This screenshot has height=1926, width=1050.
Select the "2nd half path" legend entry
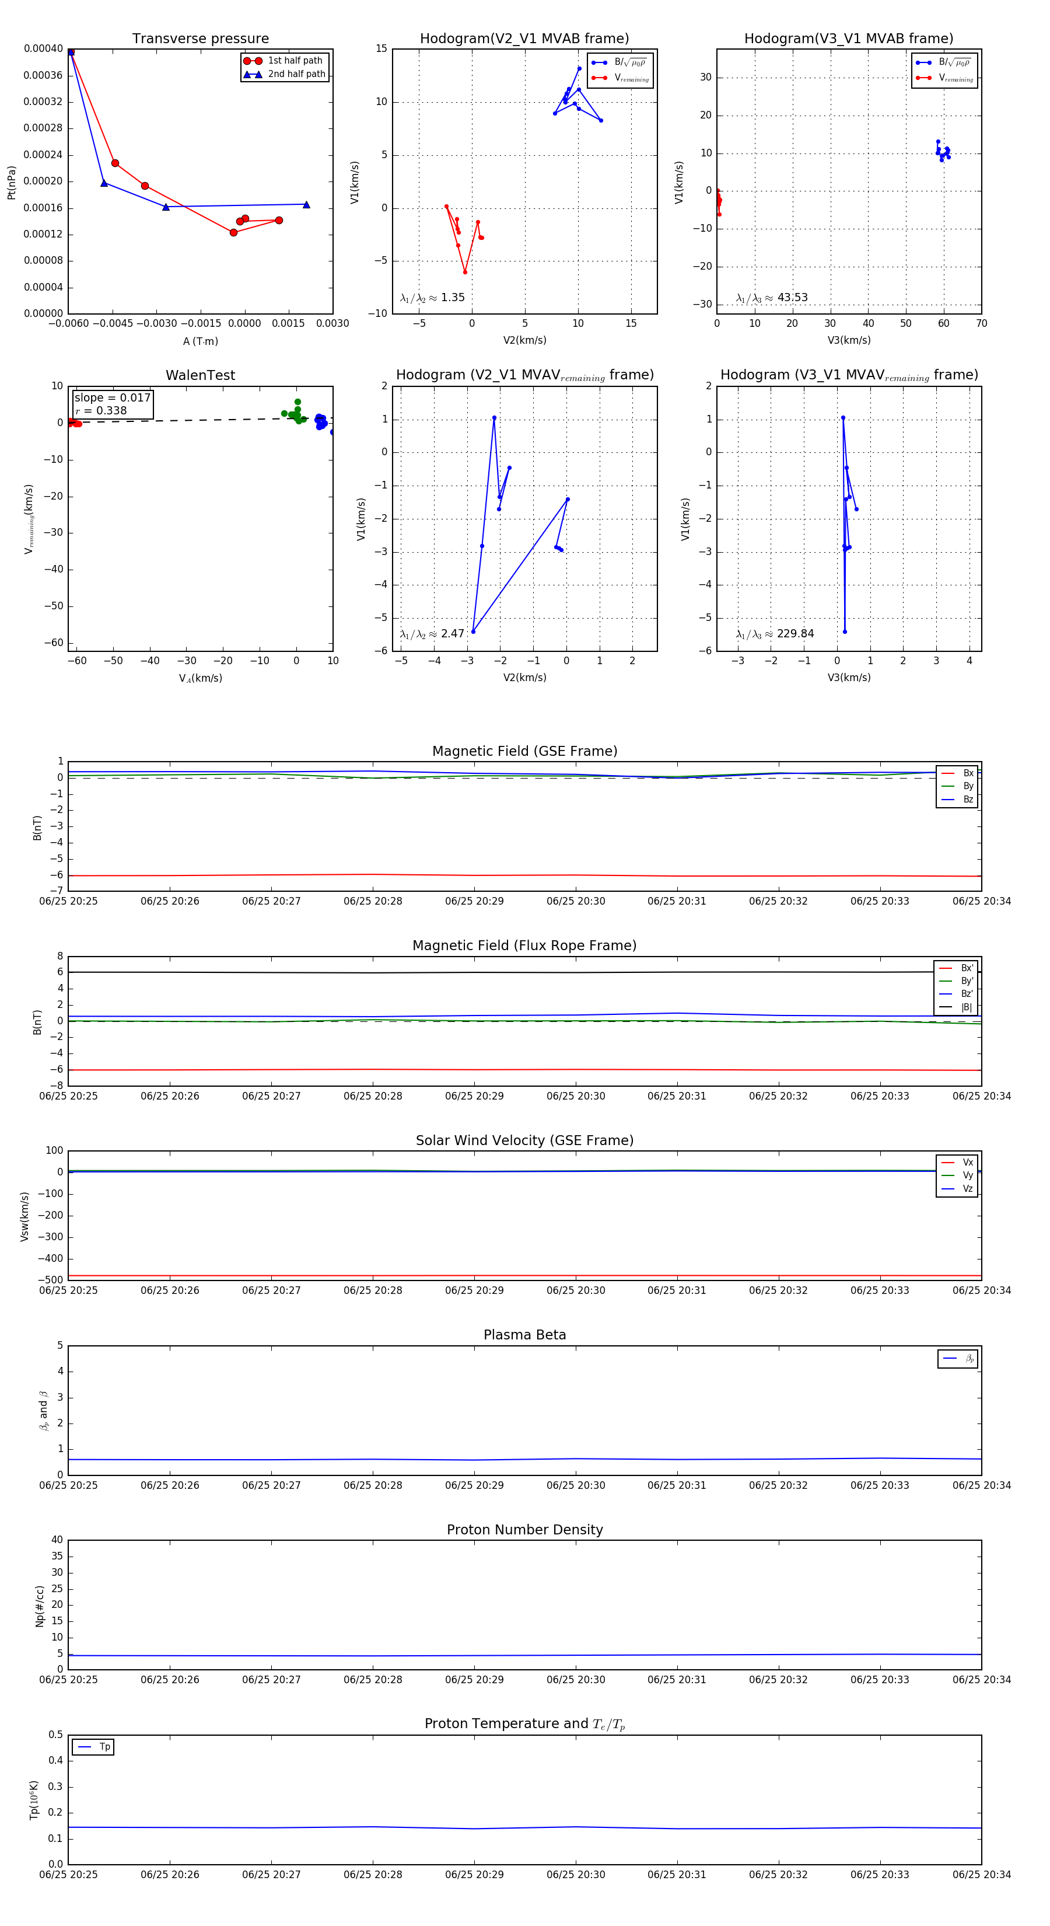285,74
